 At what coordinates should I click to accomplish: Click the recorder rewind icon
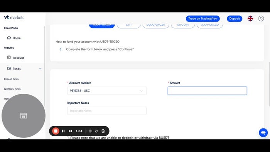click(70, 131)
